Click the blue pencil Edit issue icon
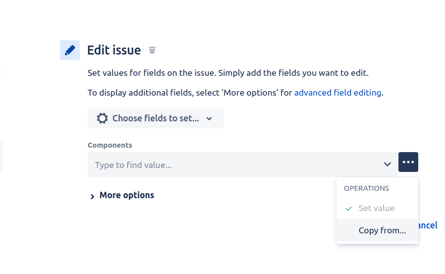Screen dimensions: 445x274 (x=70, y=50)
